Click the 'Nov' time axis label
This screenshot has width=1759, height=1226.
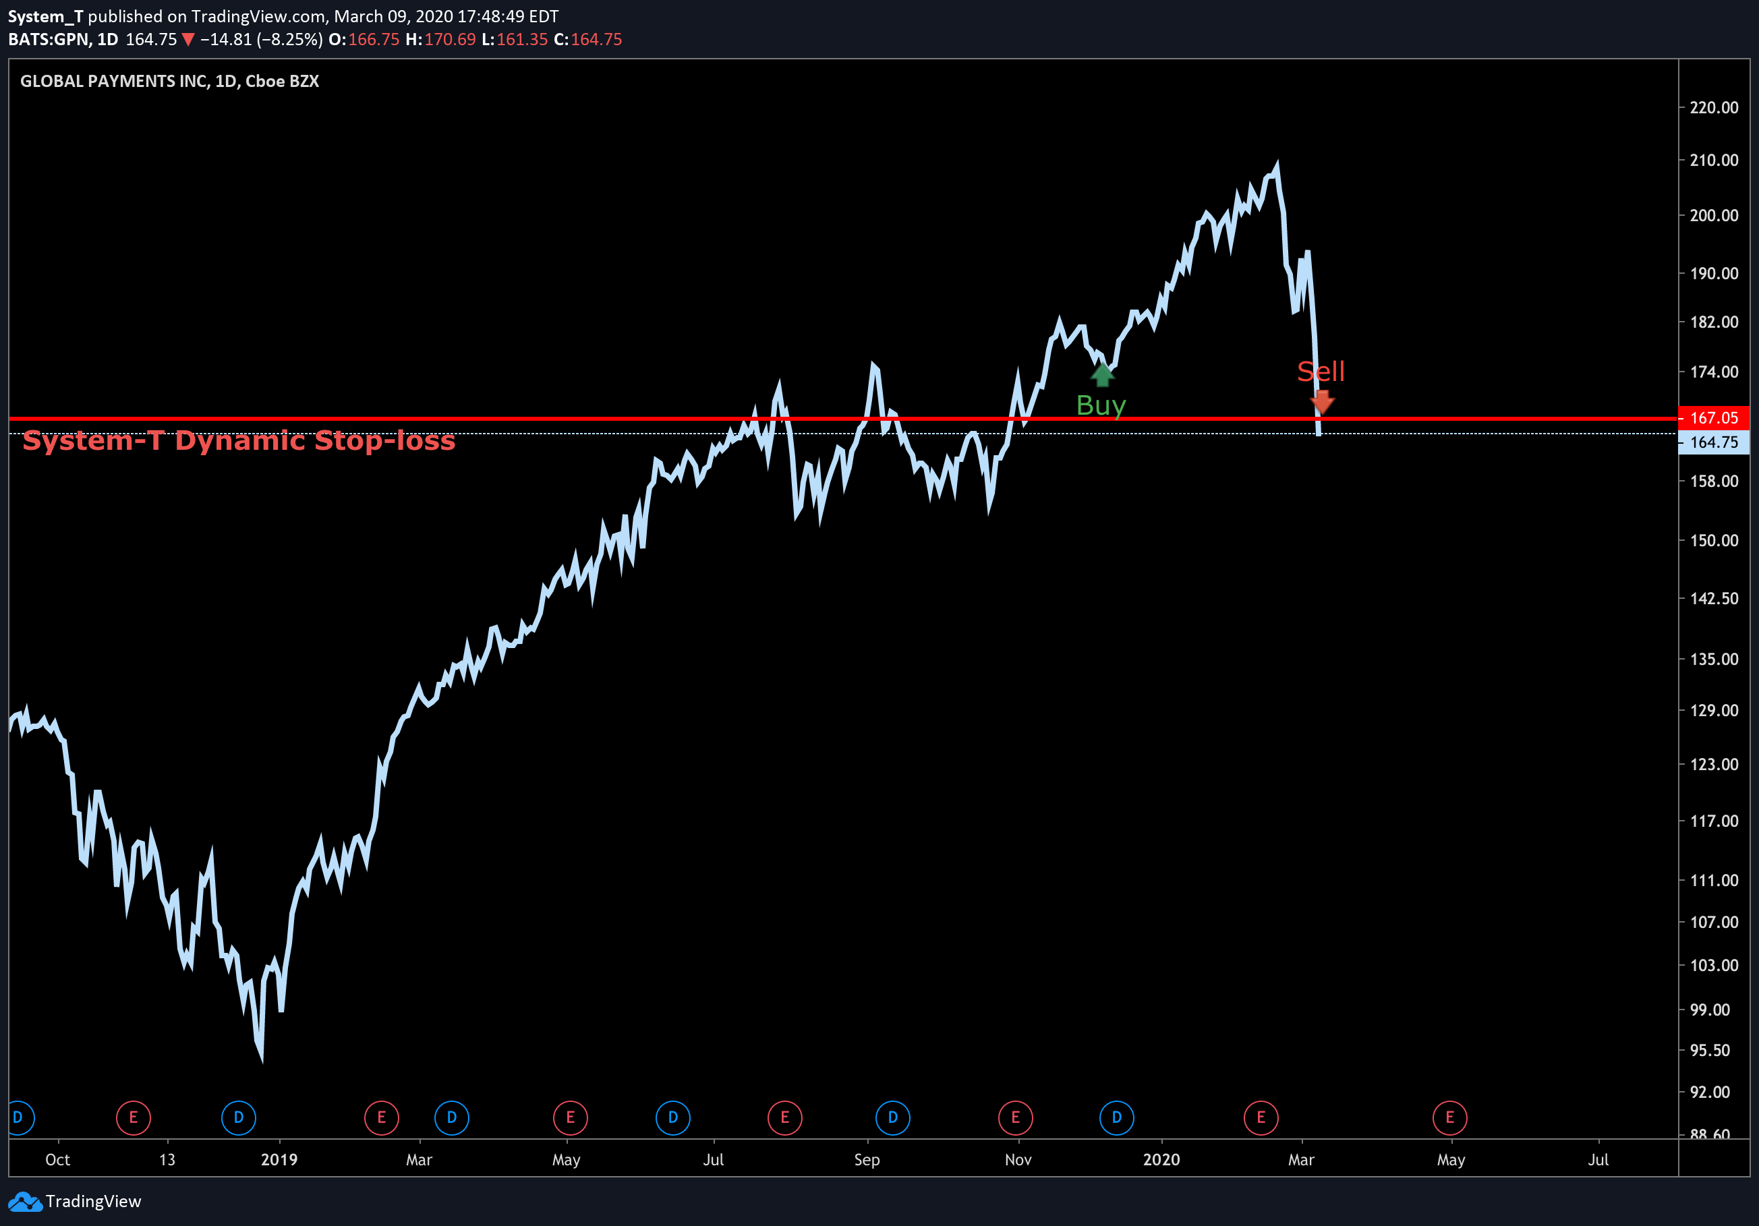point(1018,1159)
